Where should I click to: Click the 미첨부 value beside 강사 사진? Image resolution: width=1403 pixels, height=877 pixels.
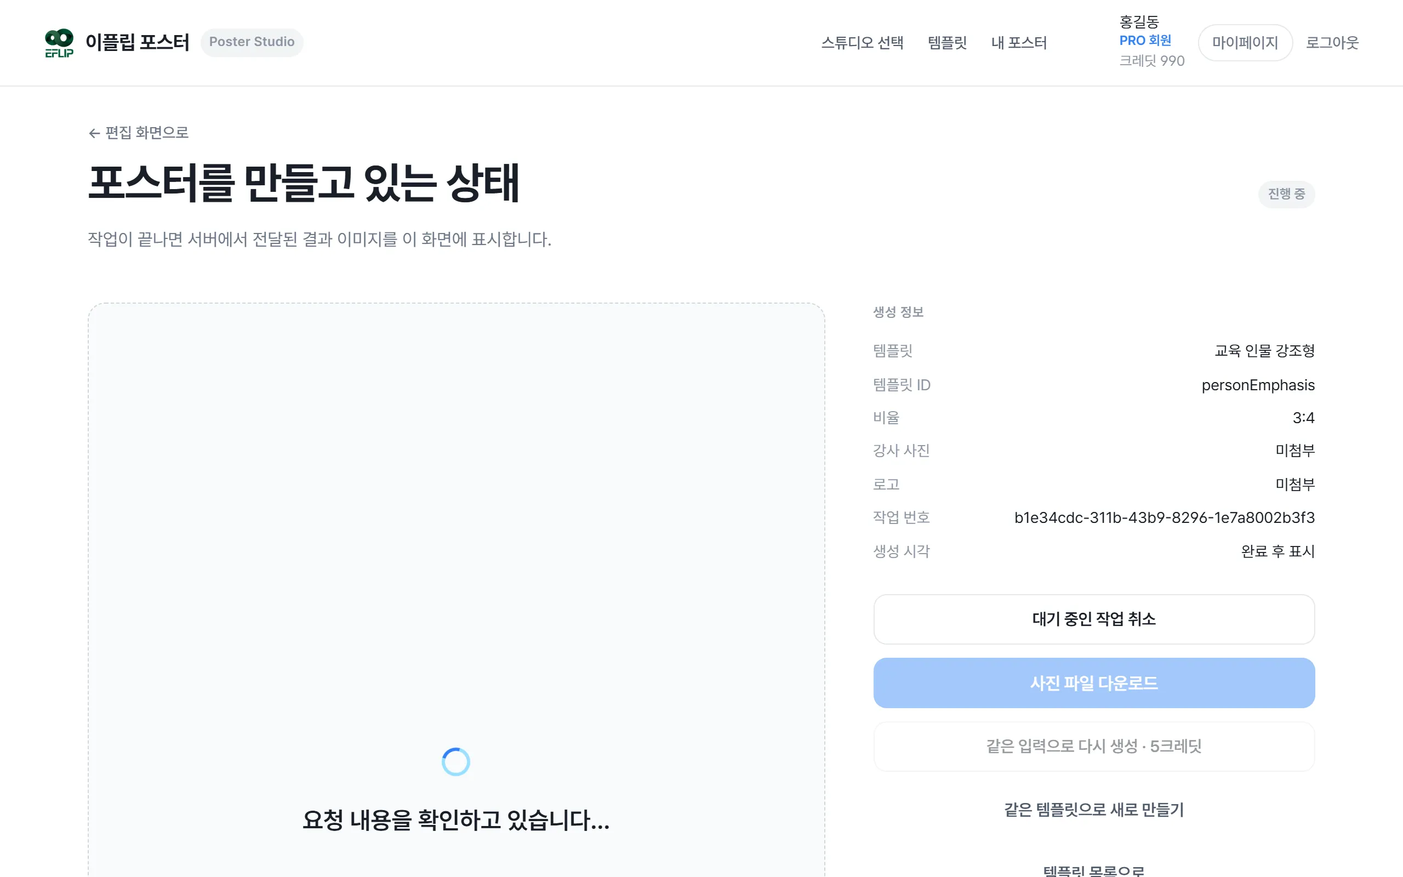(x=1295, y=451)
